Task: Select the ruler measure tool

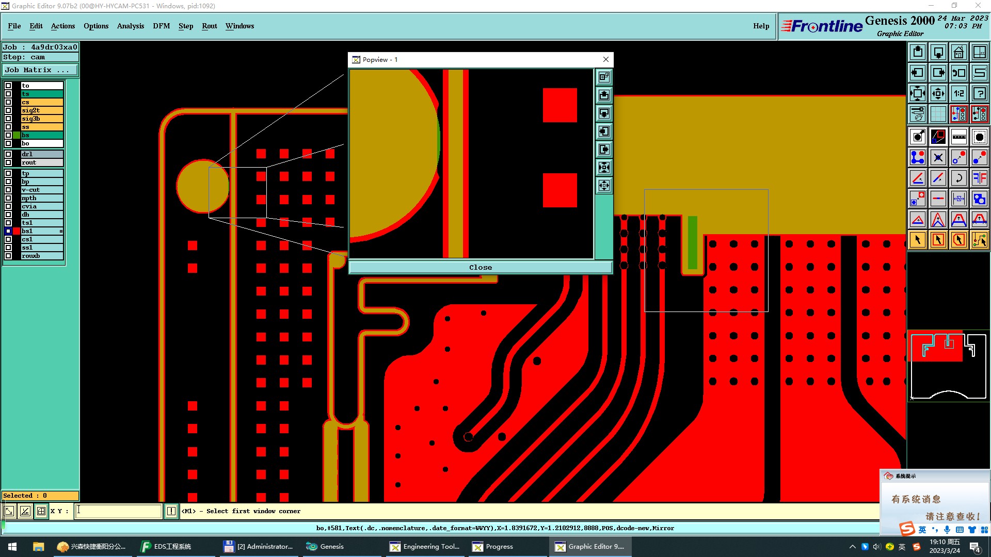Action: click(x=958, y=137)
